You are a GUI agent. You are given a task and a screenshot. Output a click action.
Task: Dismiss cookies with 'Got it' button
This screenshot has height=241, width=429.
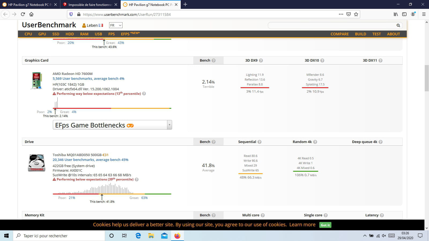coord(325,225)
